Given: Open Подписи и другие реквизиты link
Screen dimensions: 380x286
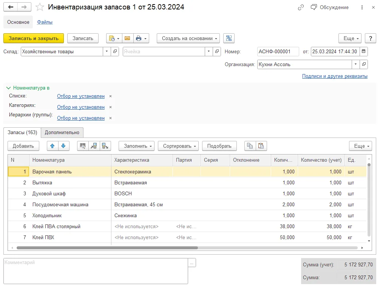Looking at the screenshot, I should (335, 76).
